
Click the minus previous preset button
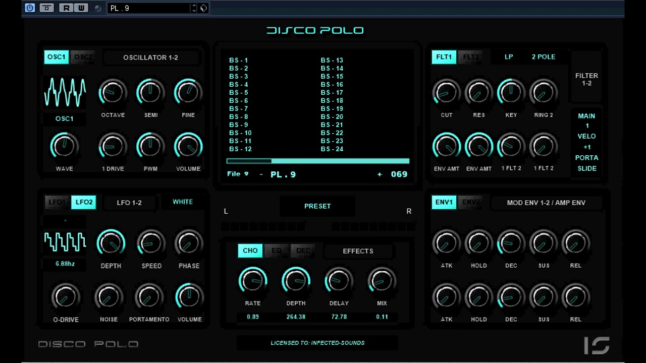tap(261, 174)
